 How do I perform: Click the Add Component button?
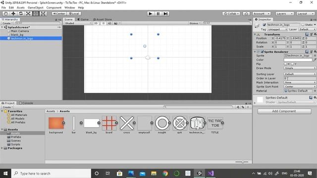284,111
